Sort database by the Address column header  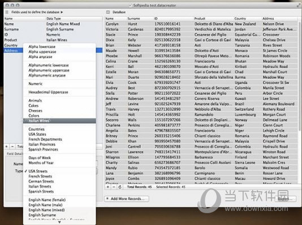279,19
